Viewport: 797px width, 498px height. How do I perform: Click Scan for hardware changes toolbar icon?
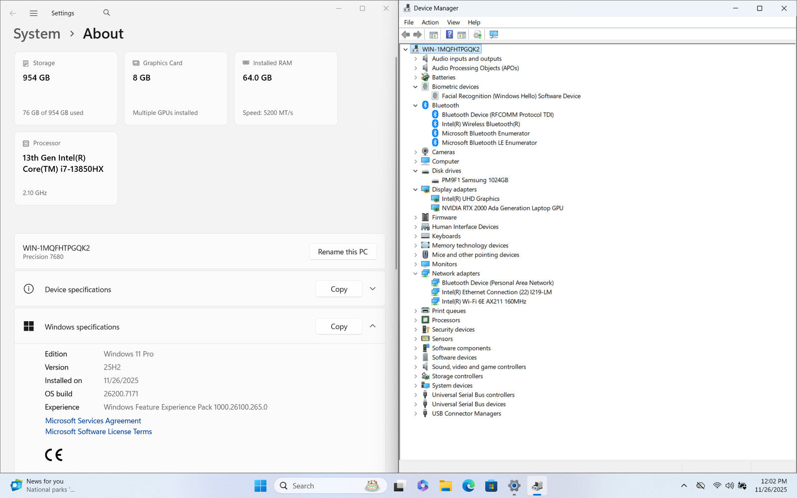(494, 35)
